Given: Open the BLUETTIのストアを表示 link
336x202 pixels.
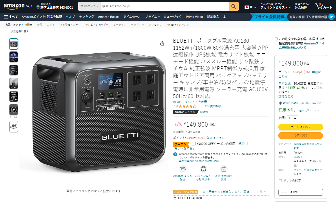Looking at the screenshot, I should 190,102.
